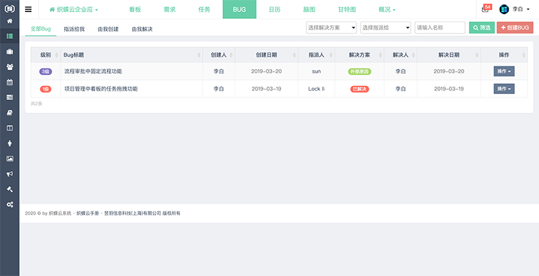Switch to the 任务 tab
539x276 pixels.
204,9
